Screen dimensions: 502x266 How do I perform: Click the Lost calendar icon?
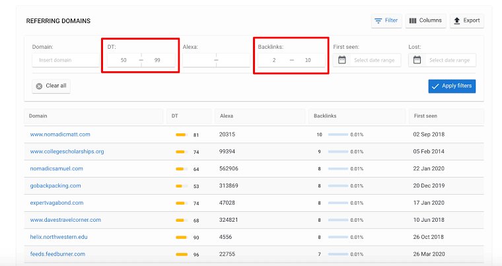[x=417, y=60]
